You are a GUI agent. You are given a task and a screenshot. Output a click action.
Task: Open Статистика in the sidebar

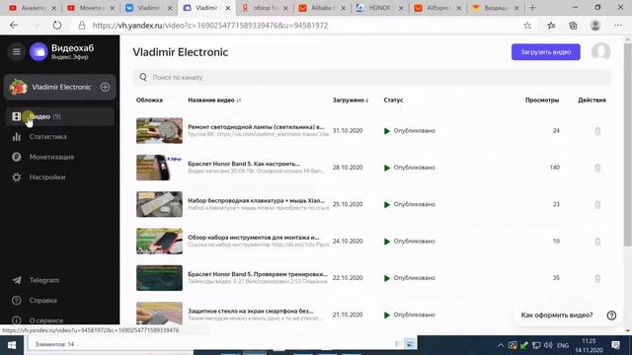pos(48,137)
